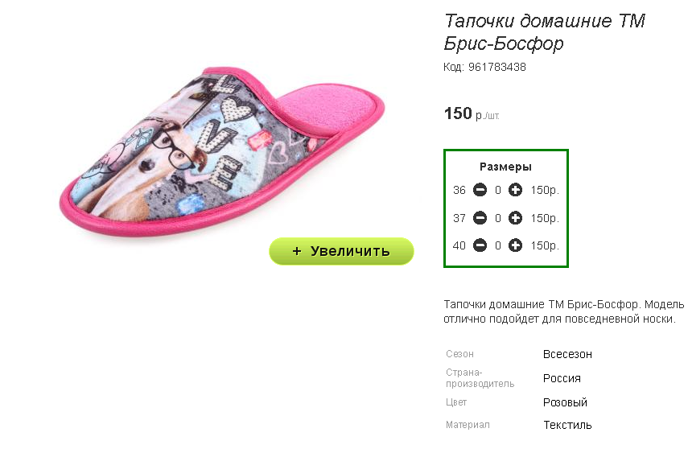688x449 pixels.
Task: Click product title Тапочки домашние ТМ Брис-Босфор
Action: tap(545, 31)
